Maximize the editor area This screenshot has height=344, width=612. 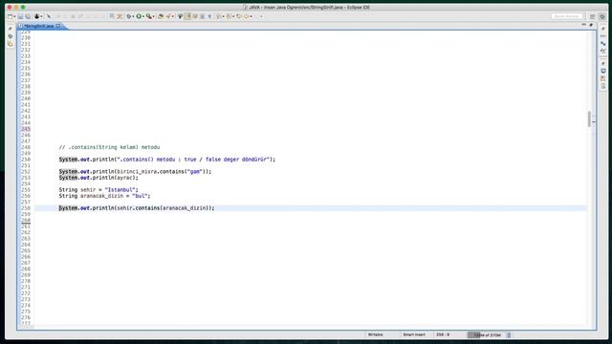591,25
